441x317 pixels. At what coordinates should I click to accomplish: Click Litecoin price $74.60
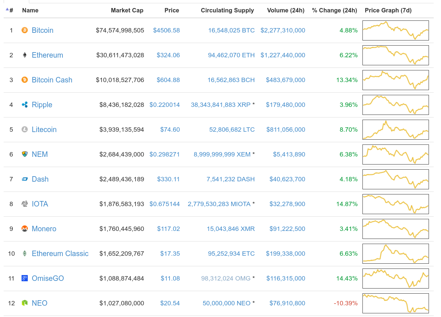coord(170,129)
